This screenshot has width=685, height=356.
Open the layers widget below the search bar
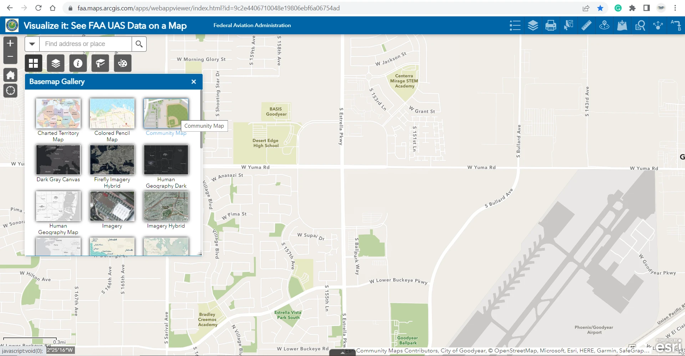point(56,63)
